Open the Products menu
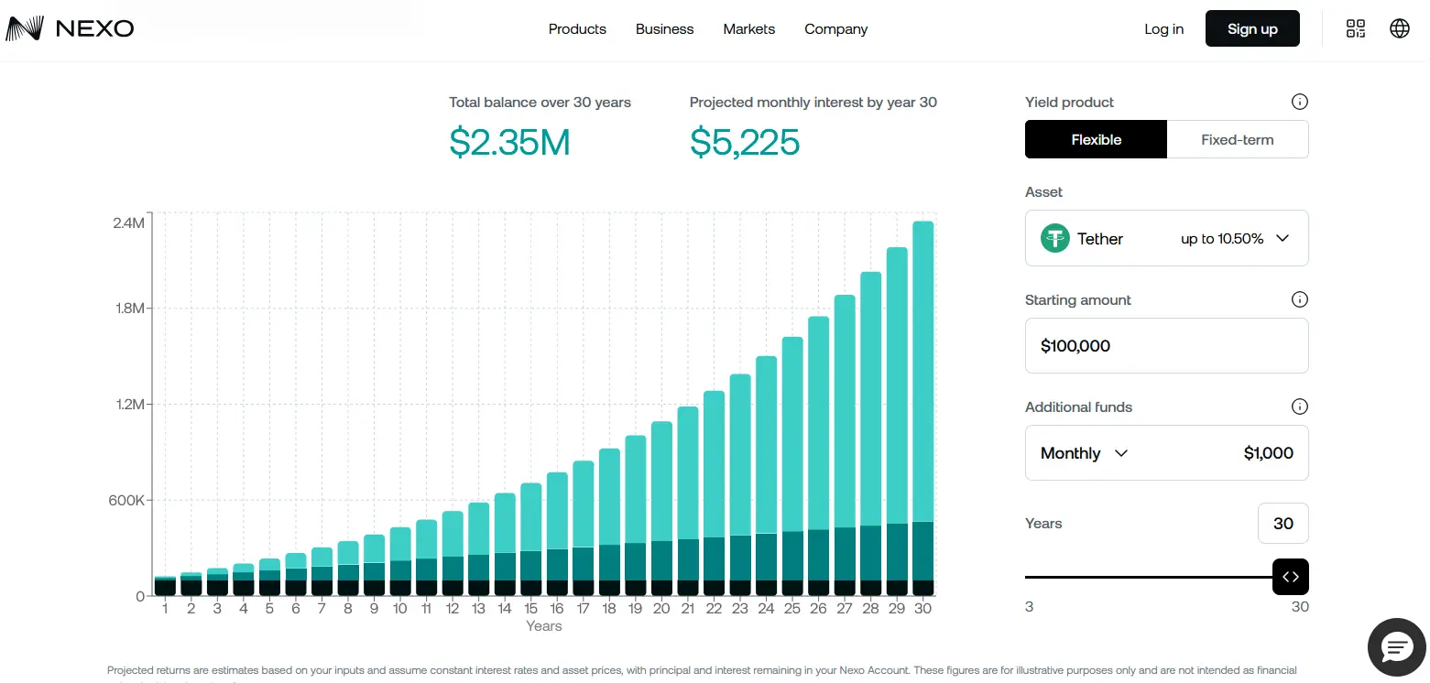 coord(577,29)
